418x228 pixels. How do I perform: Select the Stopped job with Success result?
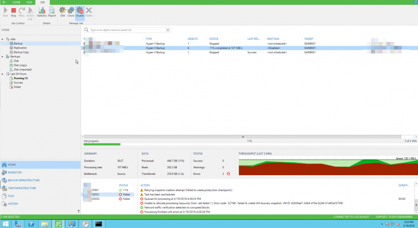(249, 53)
